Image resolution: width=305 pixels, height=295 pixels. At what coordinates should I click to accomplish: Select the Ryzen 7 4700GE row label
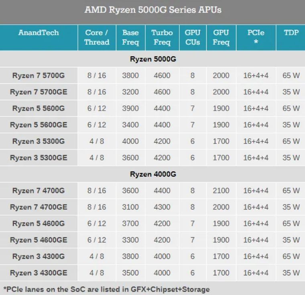pyautogui.click(x=39, y=207)
